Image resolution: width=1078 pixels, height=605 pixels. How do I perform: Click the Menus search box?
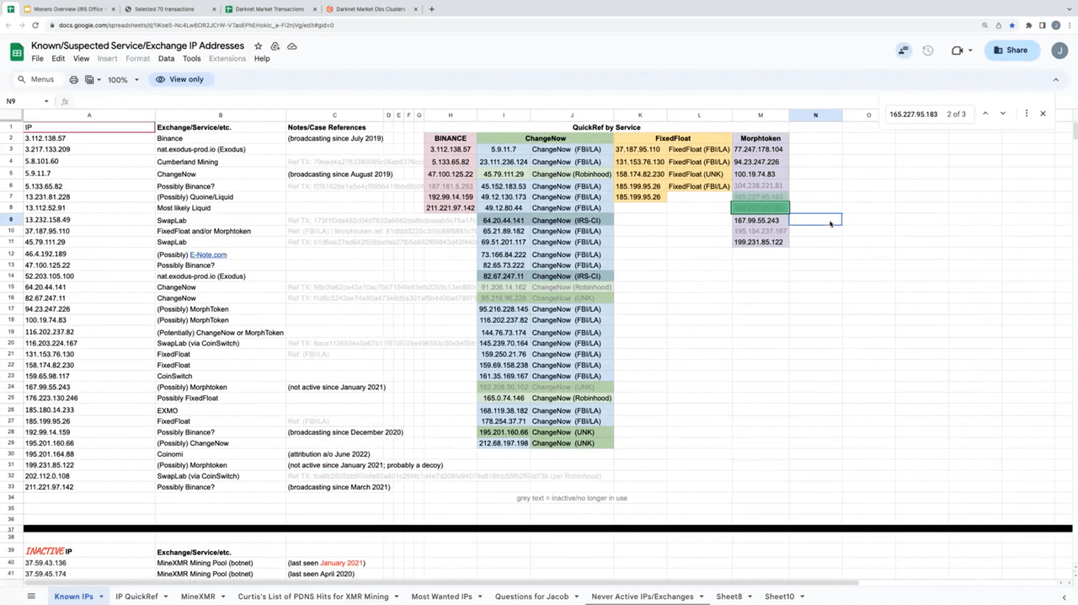(x=36, y=79)
